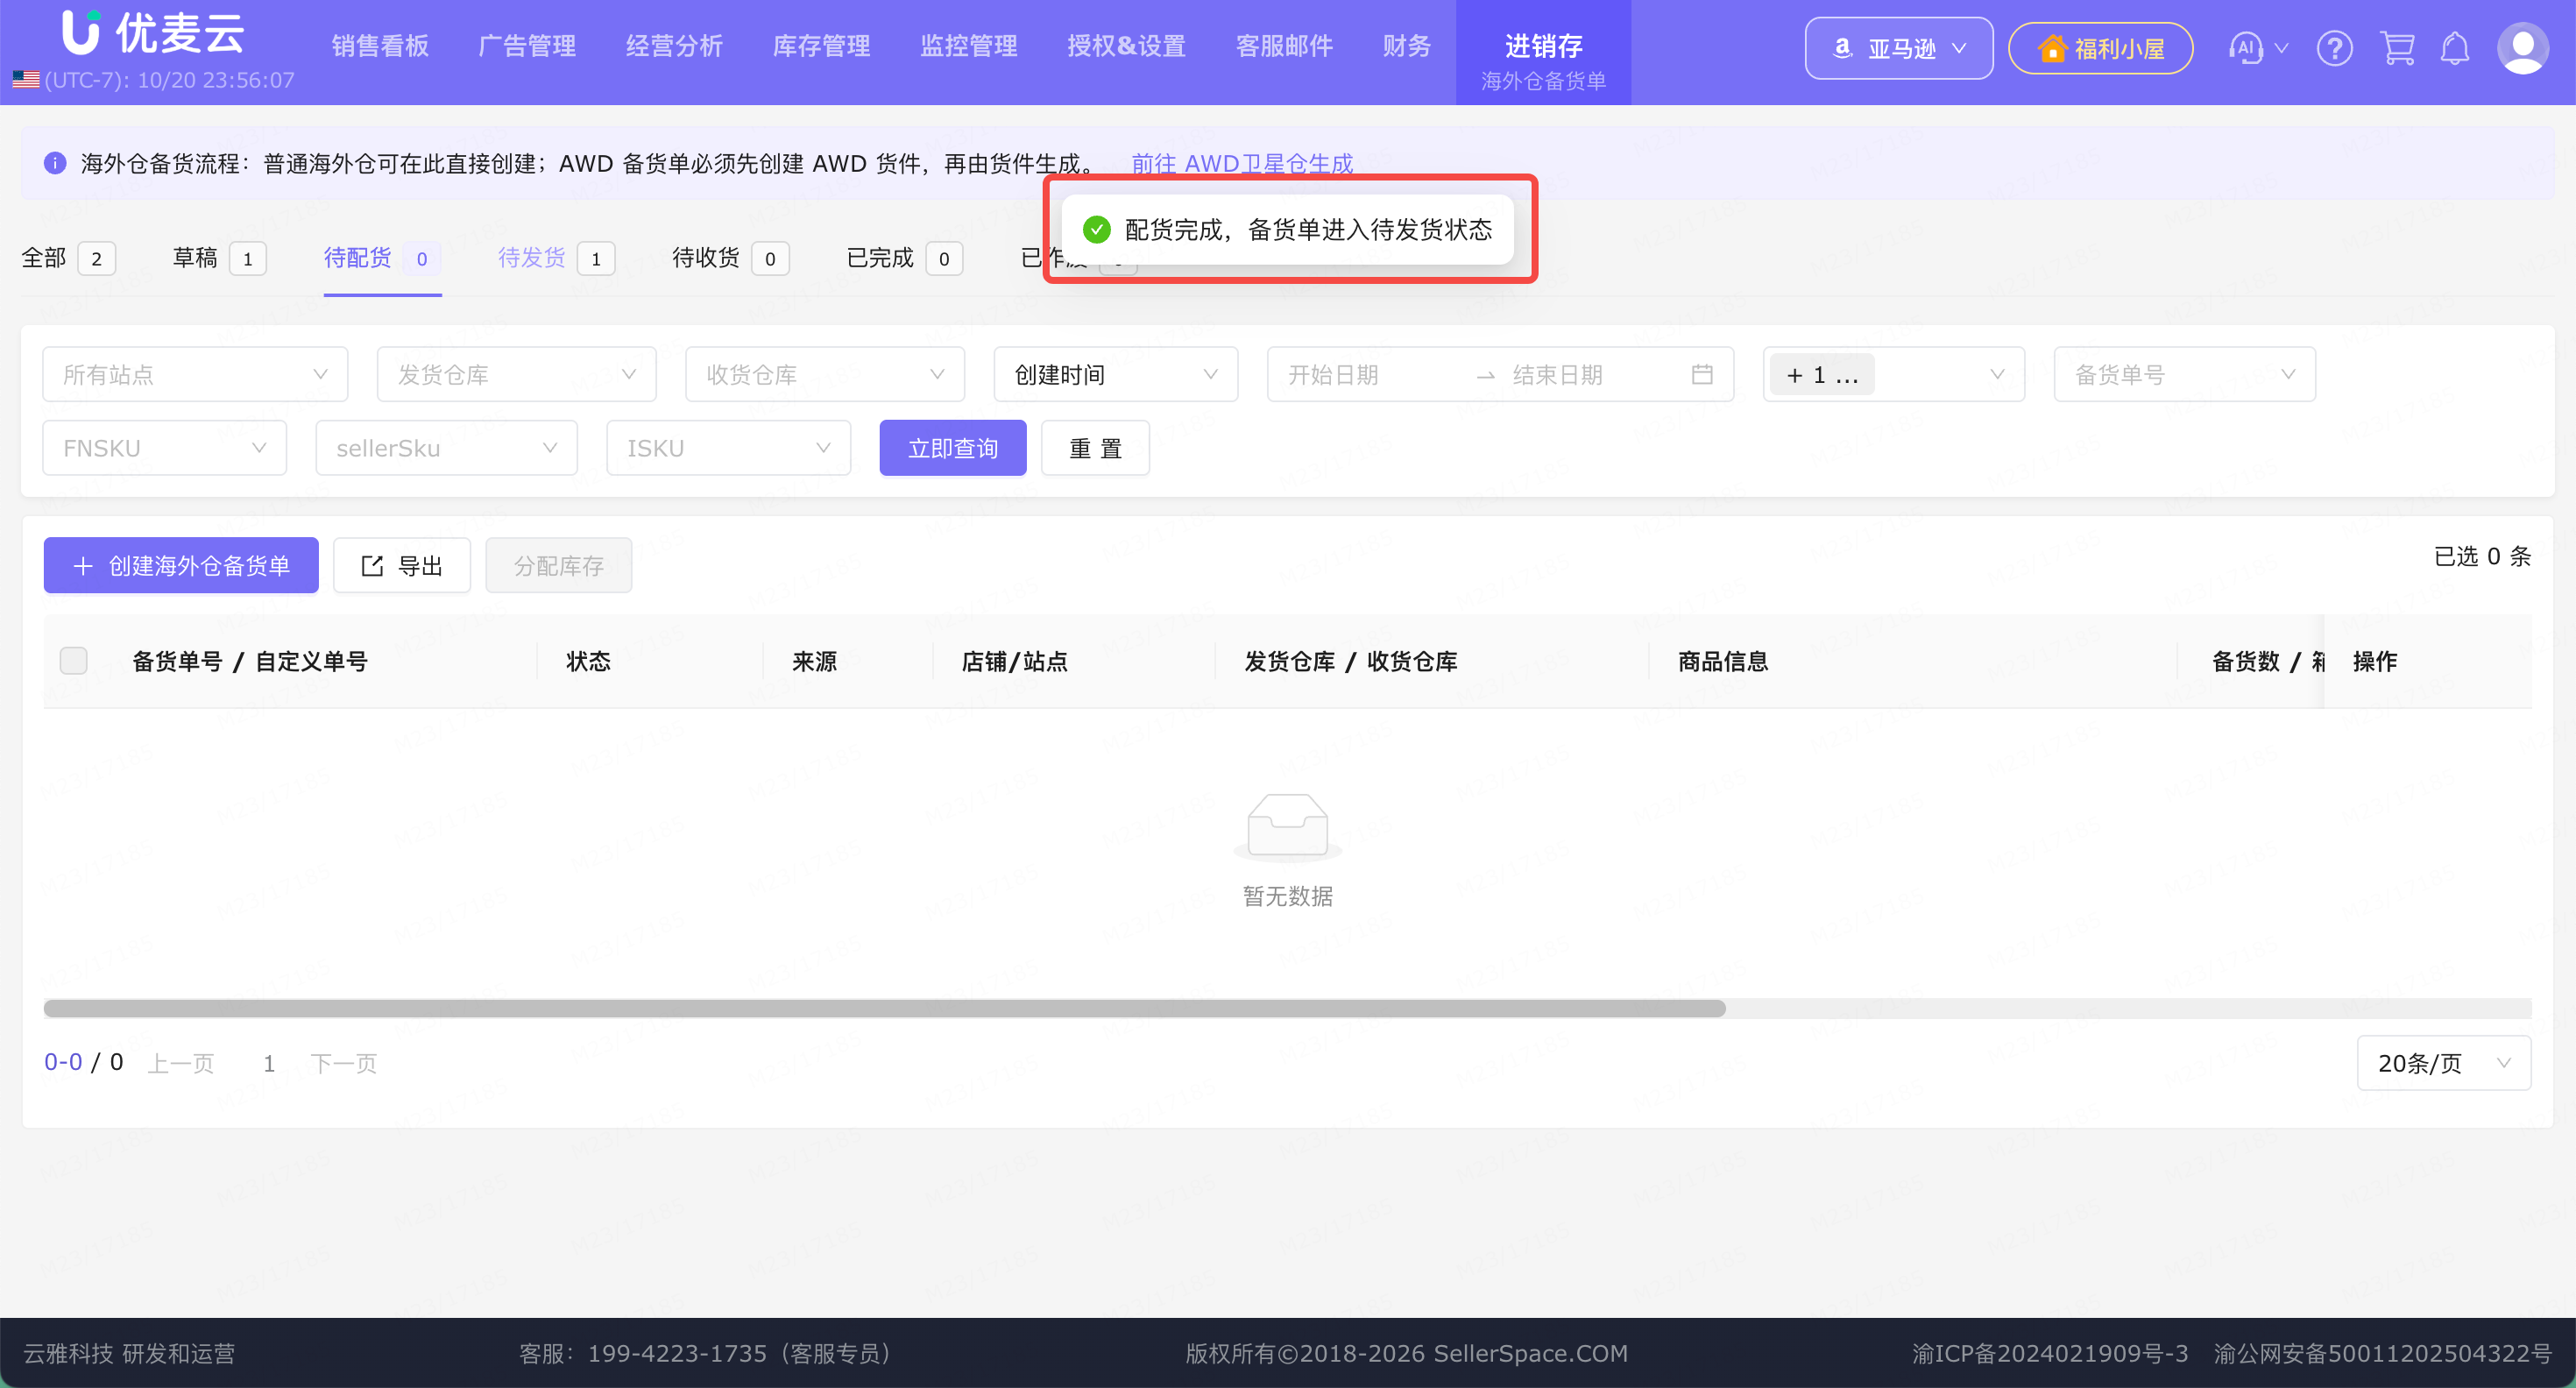The image size is (2576, 1388).
Task: Expand the 所有站点 site dropdown
Action: click(x=195, y=374)
